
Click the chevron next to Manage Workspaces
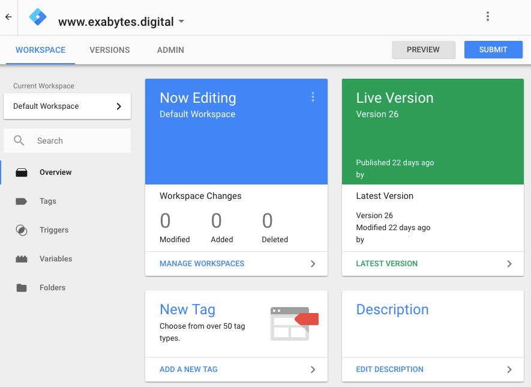313,264
